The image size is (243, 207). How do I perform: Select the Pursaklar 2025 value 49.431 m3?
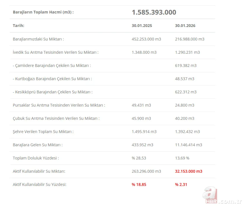[x=141, y=105]
